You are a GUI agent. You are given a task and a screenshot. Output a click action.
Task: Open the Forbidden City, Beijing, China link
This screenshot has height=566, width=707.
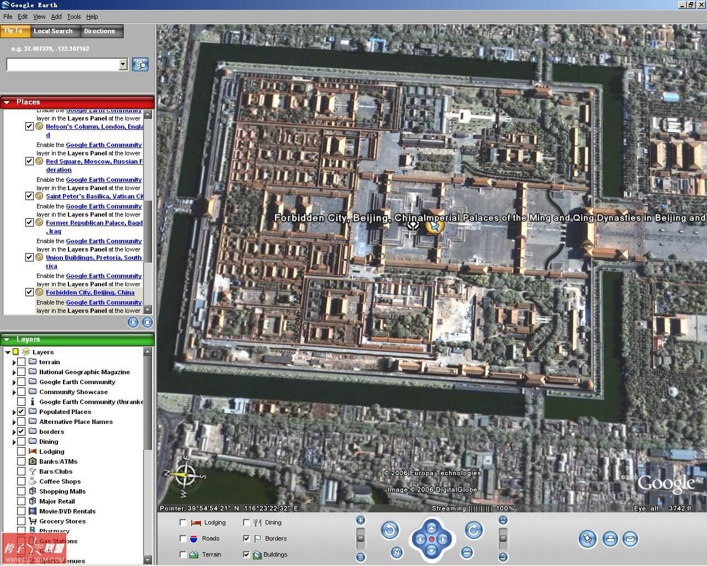click(x=90, y=292)
